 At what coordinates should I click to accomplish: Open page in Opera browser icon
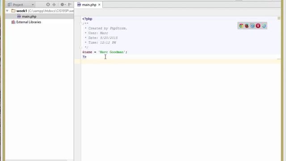pos(258,26)
